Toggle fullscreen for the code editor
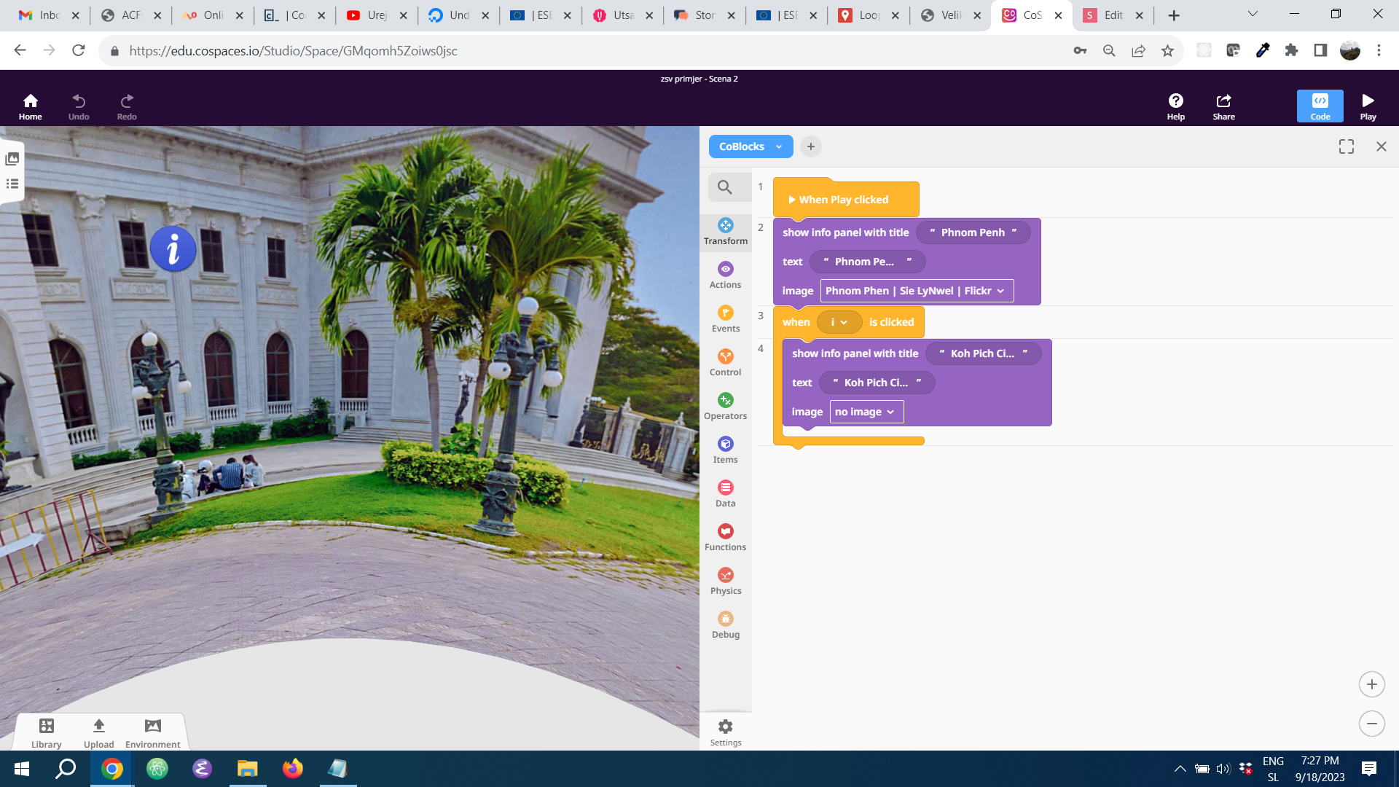The width and height of the screenshot is (1399, 787). tap(1346, 146)
